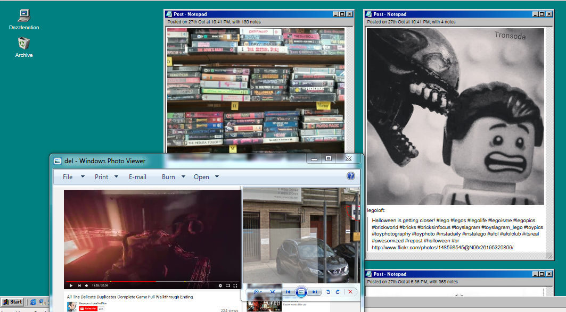Click play on the YouTube video screenshot
The image size is (566, 312).
pos(71,286)
